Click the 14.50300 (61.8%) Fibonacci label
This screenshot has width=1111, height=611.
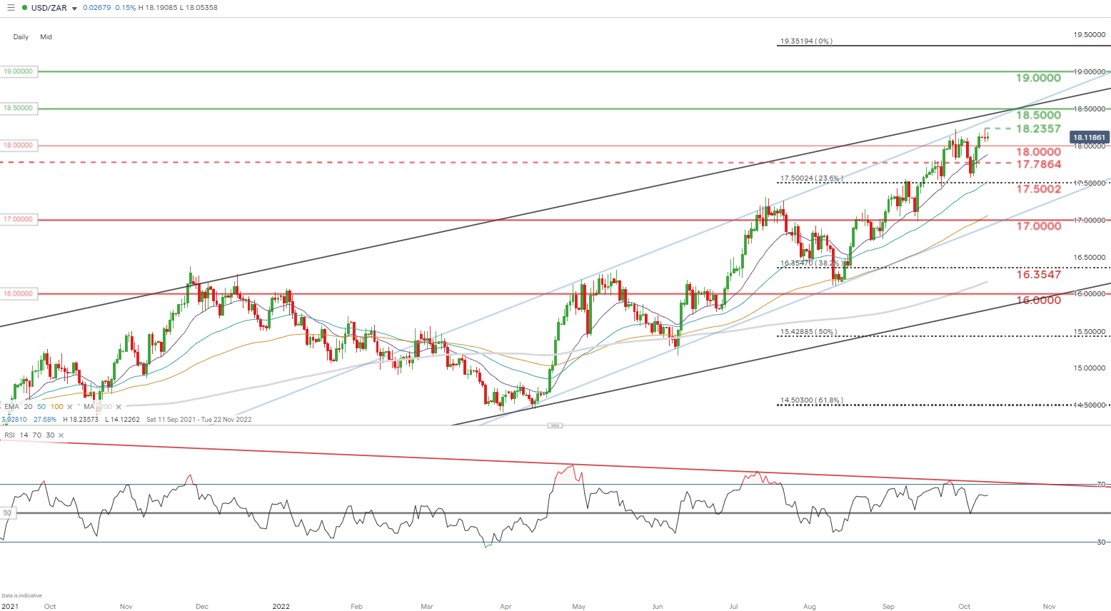click(811, 400)
